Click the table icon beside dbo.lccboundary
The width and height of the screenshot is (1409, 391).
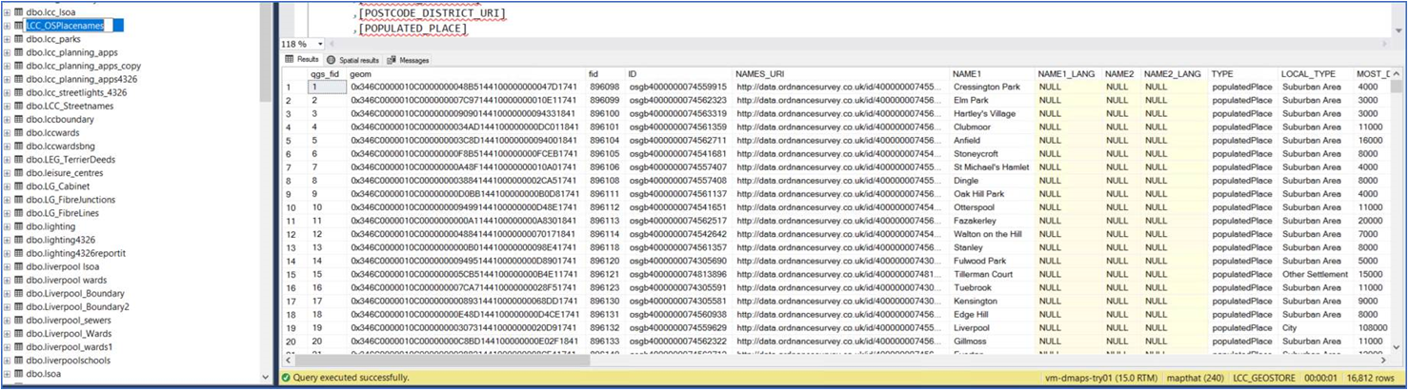coord(18,119)
